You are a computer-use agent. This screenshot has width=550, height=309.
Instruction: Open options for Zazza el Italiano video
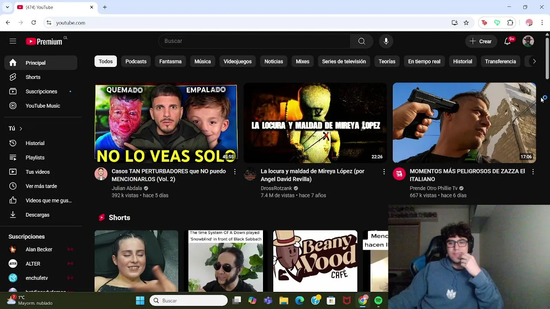(x=533, y=172)
